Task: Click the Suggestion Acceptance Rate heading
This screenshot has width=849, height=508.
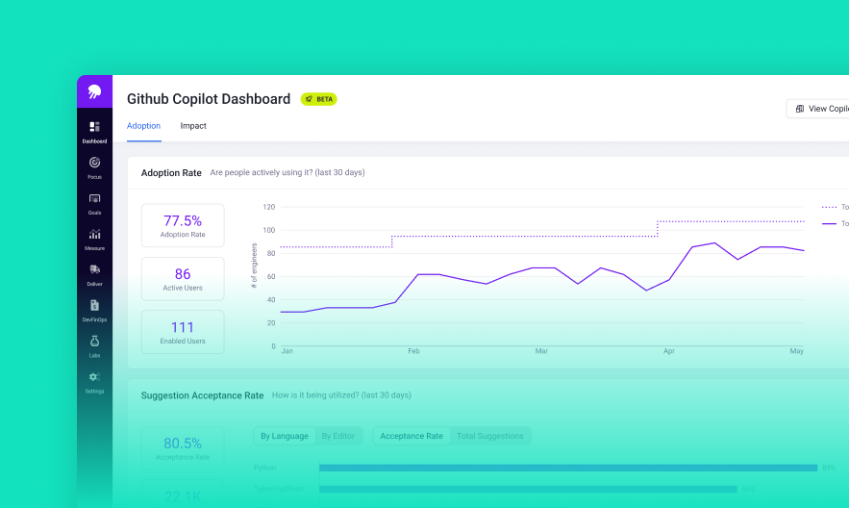Action: point(202,395)
